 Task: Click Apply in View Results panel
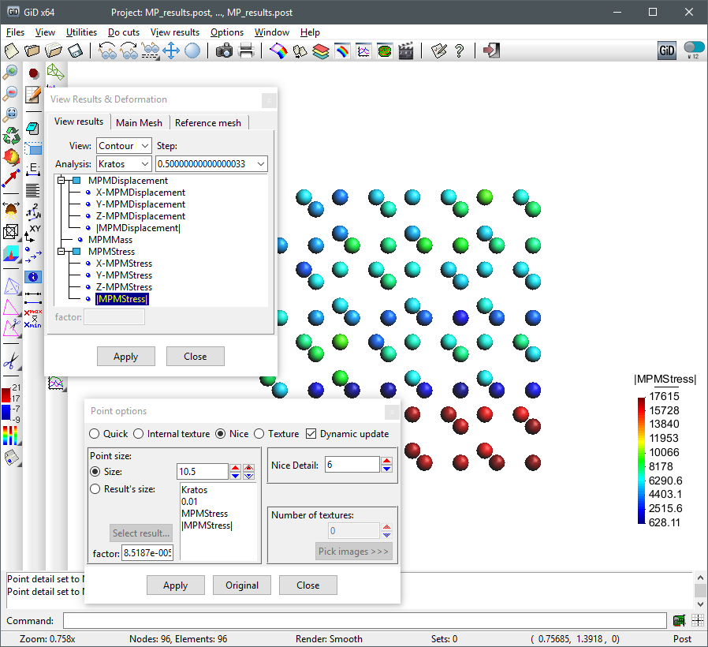click(125, 357)
